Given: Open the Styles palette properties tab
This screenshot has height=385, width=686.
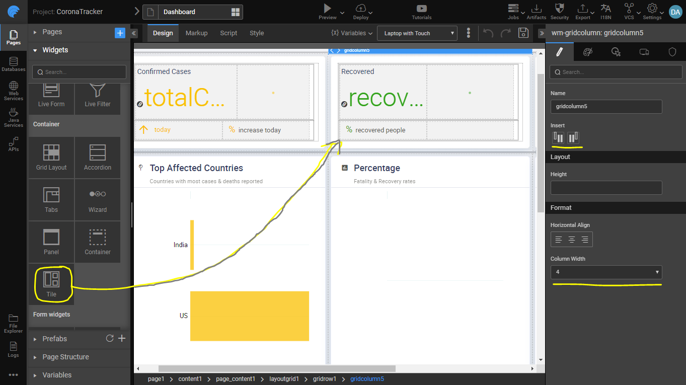Looking at the screenshot, I should pyautogui.click(x=587, y=52).
